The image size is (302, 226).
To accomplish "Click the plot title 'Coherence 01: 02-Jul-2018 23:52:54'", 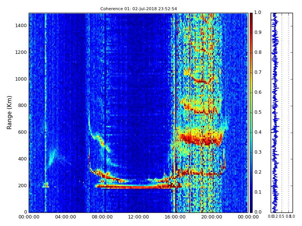I will pos(139,9).
